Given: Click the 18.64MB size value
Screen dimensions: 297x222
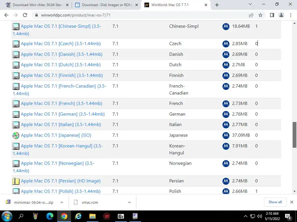Looking at the screenshot, I should (241, 26).
